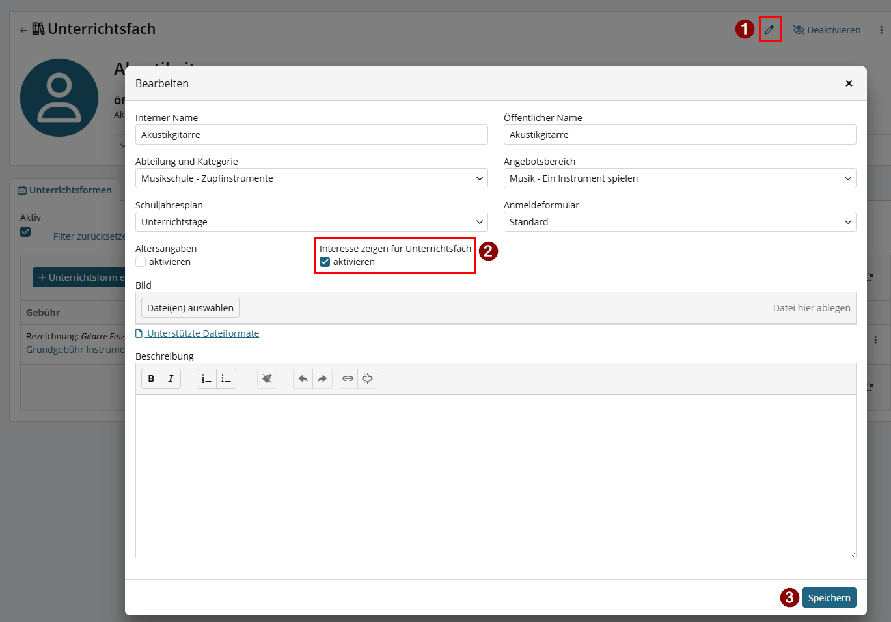Uncheck Interesse zeigen für Unterrichtsfach aktivieren
The image size is (891, 622).
(325, 262)
